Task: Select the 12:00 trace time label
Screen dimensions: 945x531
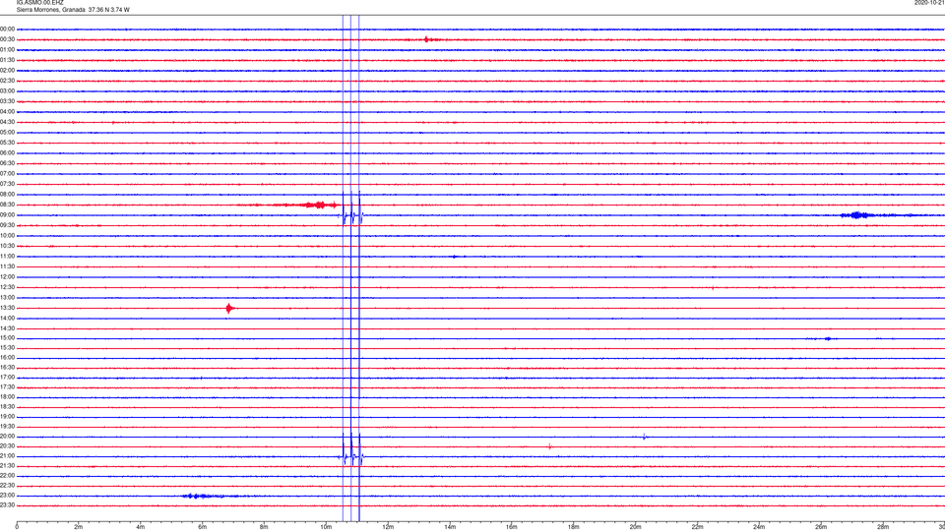Action: pyautogui.click(x=7, y=277)
